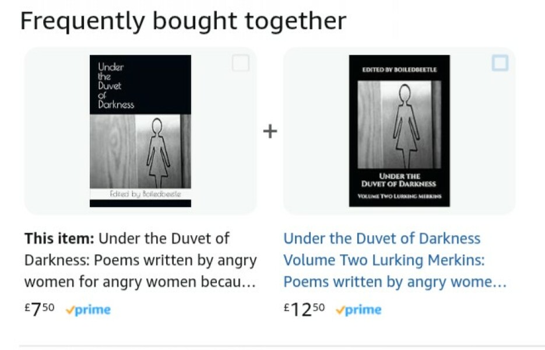Click the Prime badge beside £7.50

88,310
